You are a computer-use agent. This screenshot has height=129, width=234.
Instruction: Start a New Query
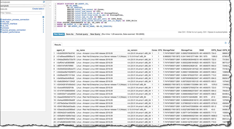coord(95,34)
